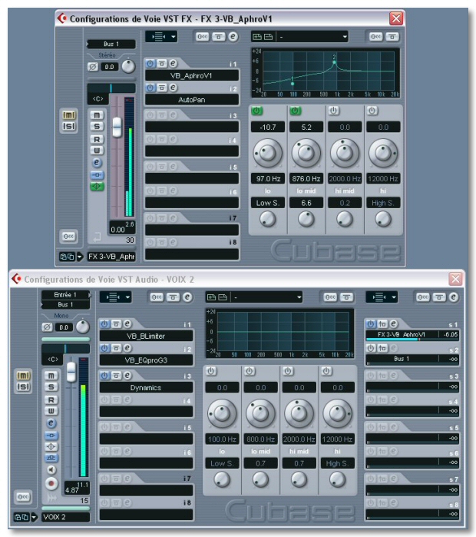
Task: Bypass the VB_EQproG3 insert
Action: point(116,348)
